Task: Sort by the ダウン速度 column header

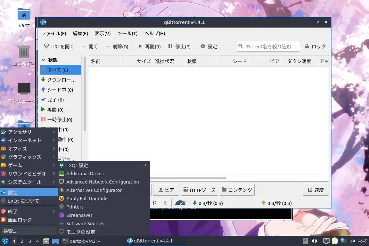Action: pyautogui.click(x=297, y=61)
